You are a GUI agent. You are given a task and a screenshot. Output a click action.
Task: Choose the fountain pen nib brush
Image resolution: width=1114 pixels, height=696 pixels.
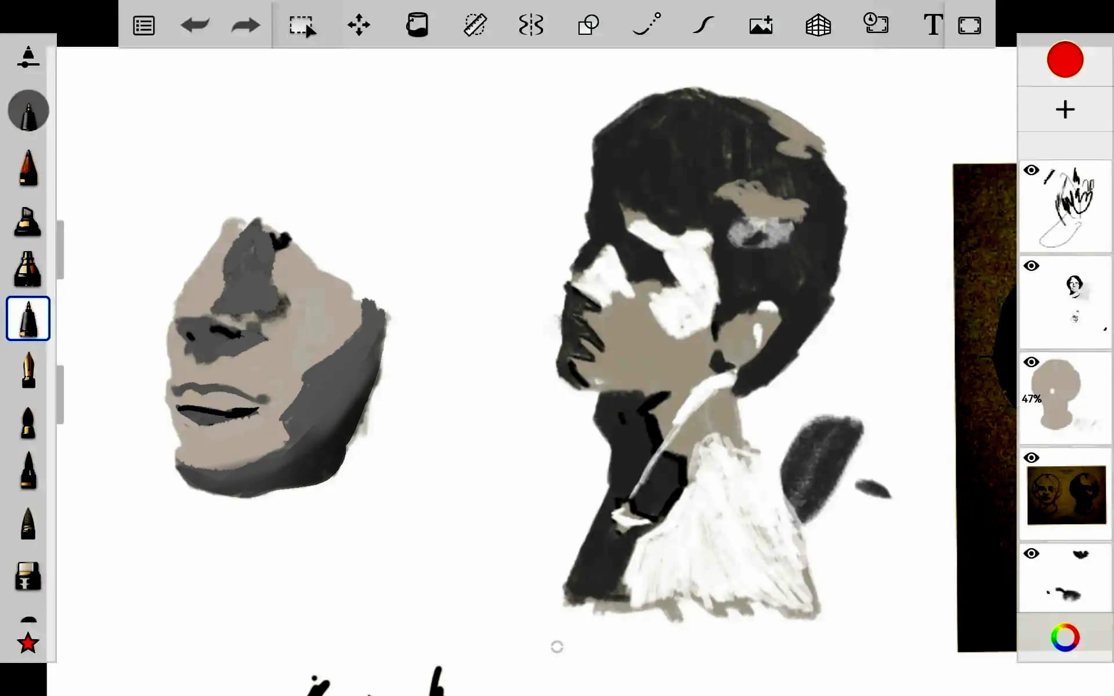pyautogui.click(x=28, y=369)
